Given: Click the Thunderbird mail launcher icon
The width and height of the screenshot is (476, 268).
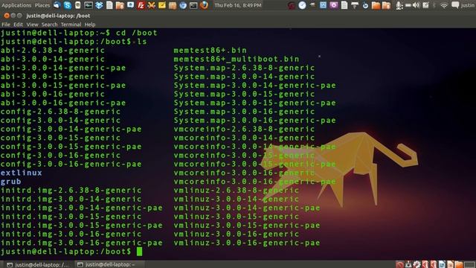Looking at the screenshot, I should (x=57, y=5).
